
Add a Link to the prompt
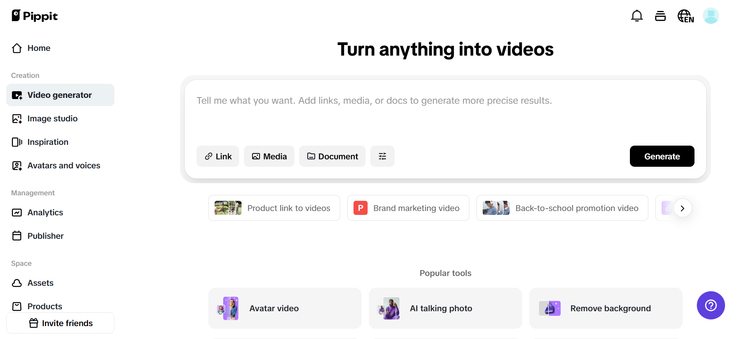point(218,156)
